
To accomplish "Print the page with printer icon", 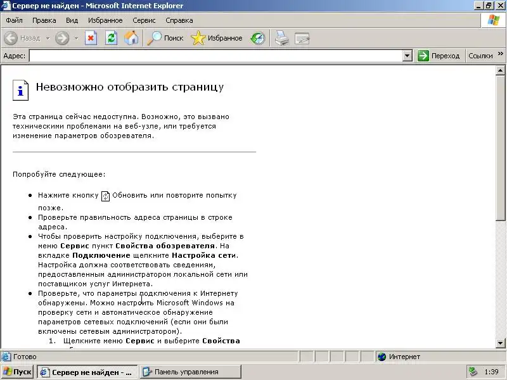I will pos(281,38).
